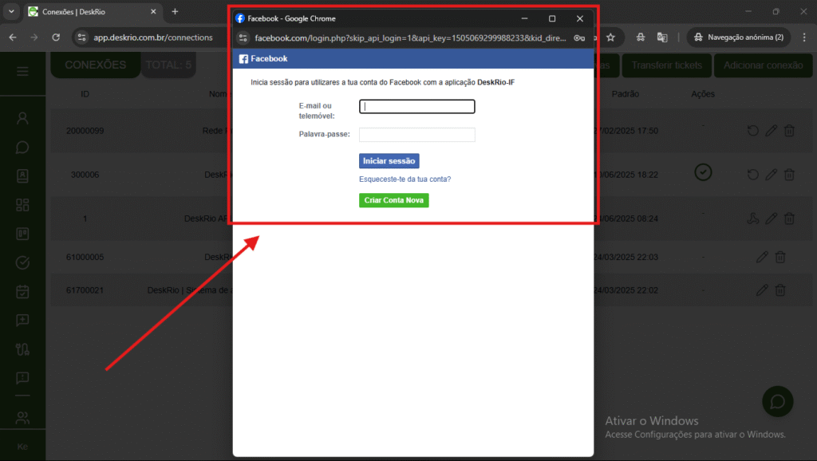Click the date 24/03/2025 22:03

pyautogui.click(x=626, y=257)
